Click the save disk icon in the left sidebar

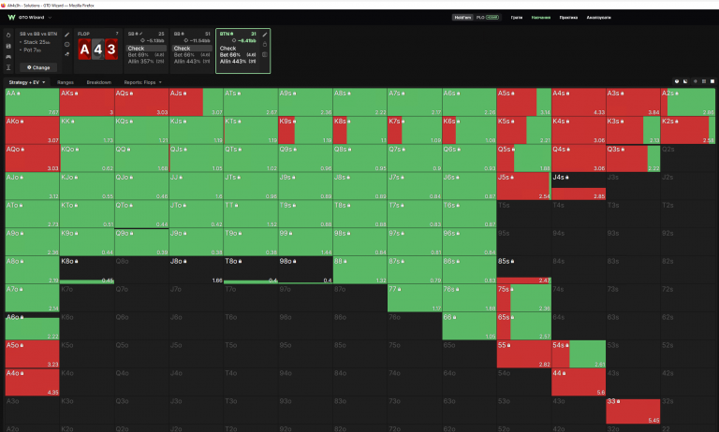(8, 46)
